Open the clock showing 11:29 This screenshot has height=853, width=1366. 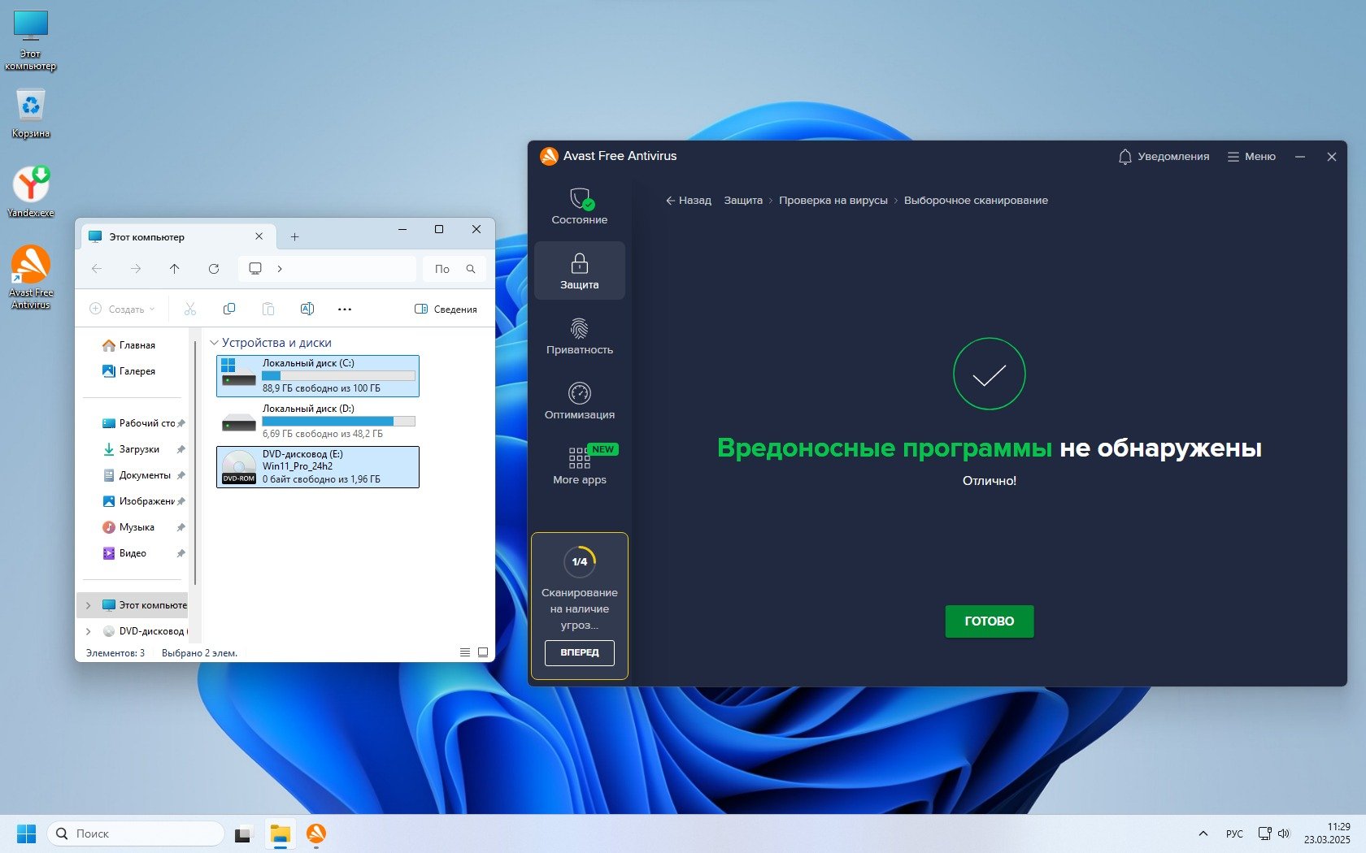(x=1327, y=834)
